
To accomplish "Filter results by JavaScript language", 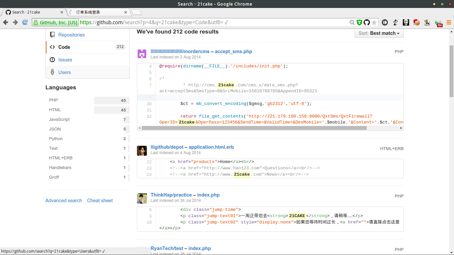I will 87,120.
